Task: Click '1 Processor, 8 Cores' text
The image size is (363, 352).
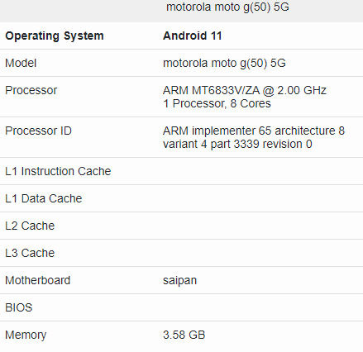Action: coord(217,104)
